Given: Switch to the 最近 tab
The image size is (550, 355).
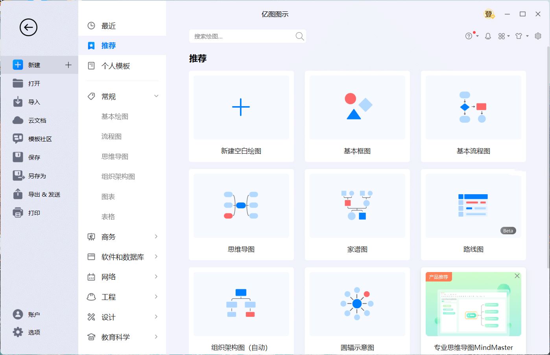Looking at the screenshot, I should pyautogui.click(x=108, y=25).
